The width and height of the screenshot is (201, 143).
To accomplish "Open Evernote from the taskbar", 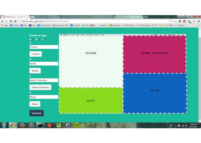I will click(x=59, y=125).
